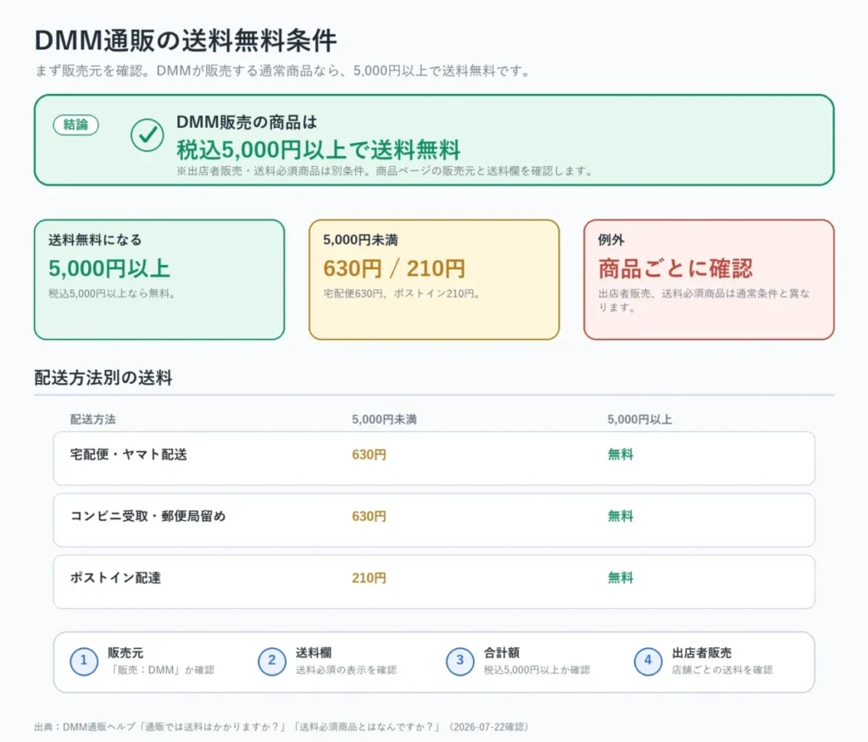Click 630円 in the 宅配便・ヤマト配送 row
Image resolution: width=868 pixels, height=742 pixels.
[370, 454]
